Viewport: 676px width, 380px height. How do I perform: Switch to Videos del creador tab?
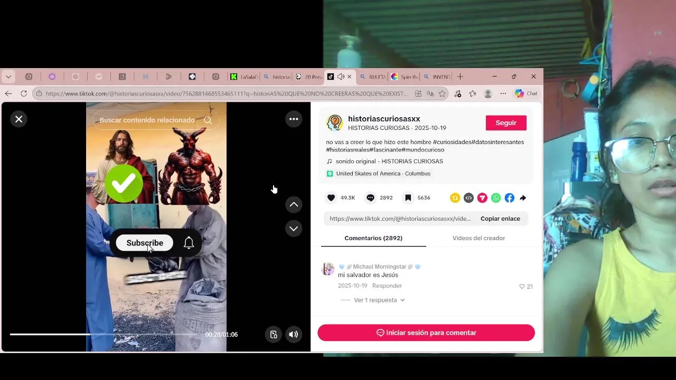coord(478,238)
